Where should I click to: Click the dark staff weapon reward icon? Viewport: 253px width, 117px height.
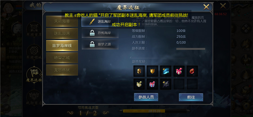point(166,84)
